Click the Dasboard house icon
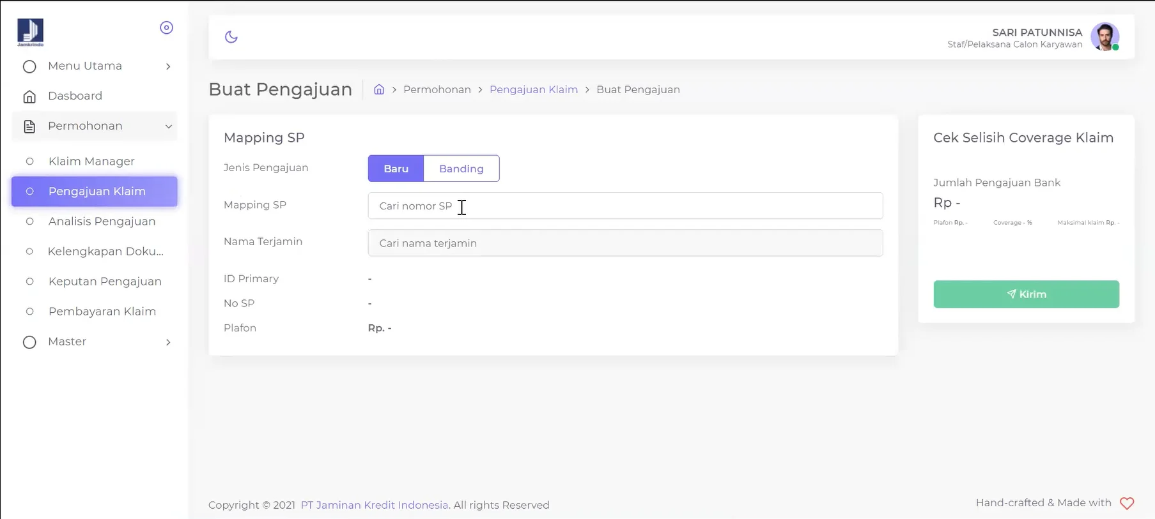 coord(29,96)
